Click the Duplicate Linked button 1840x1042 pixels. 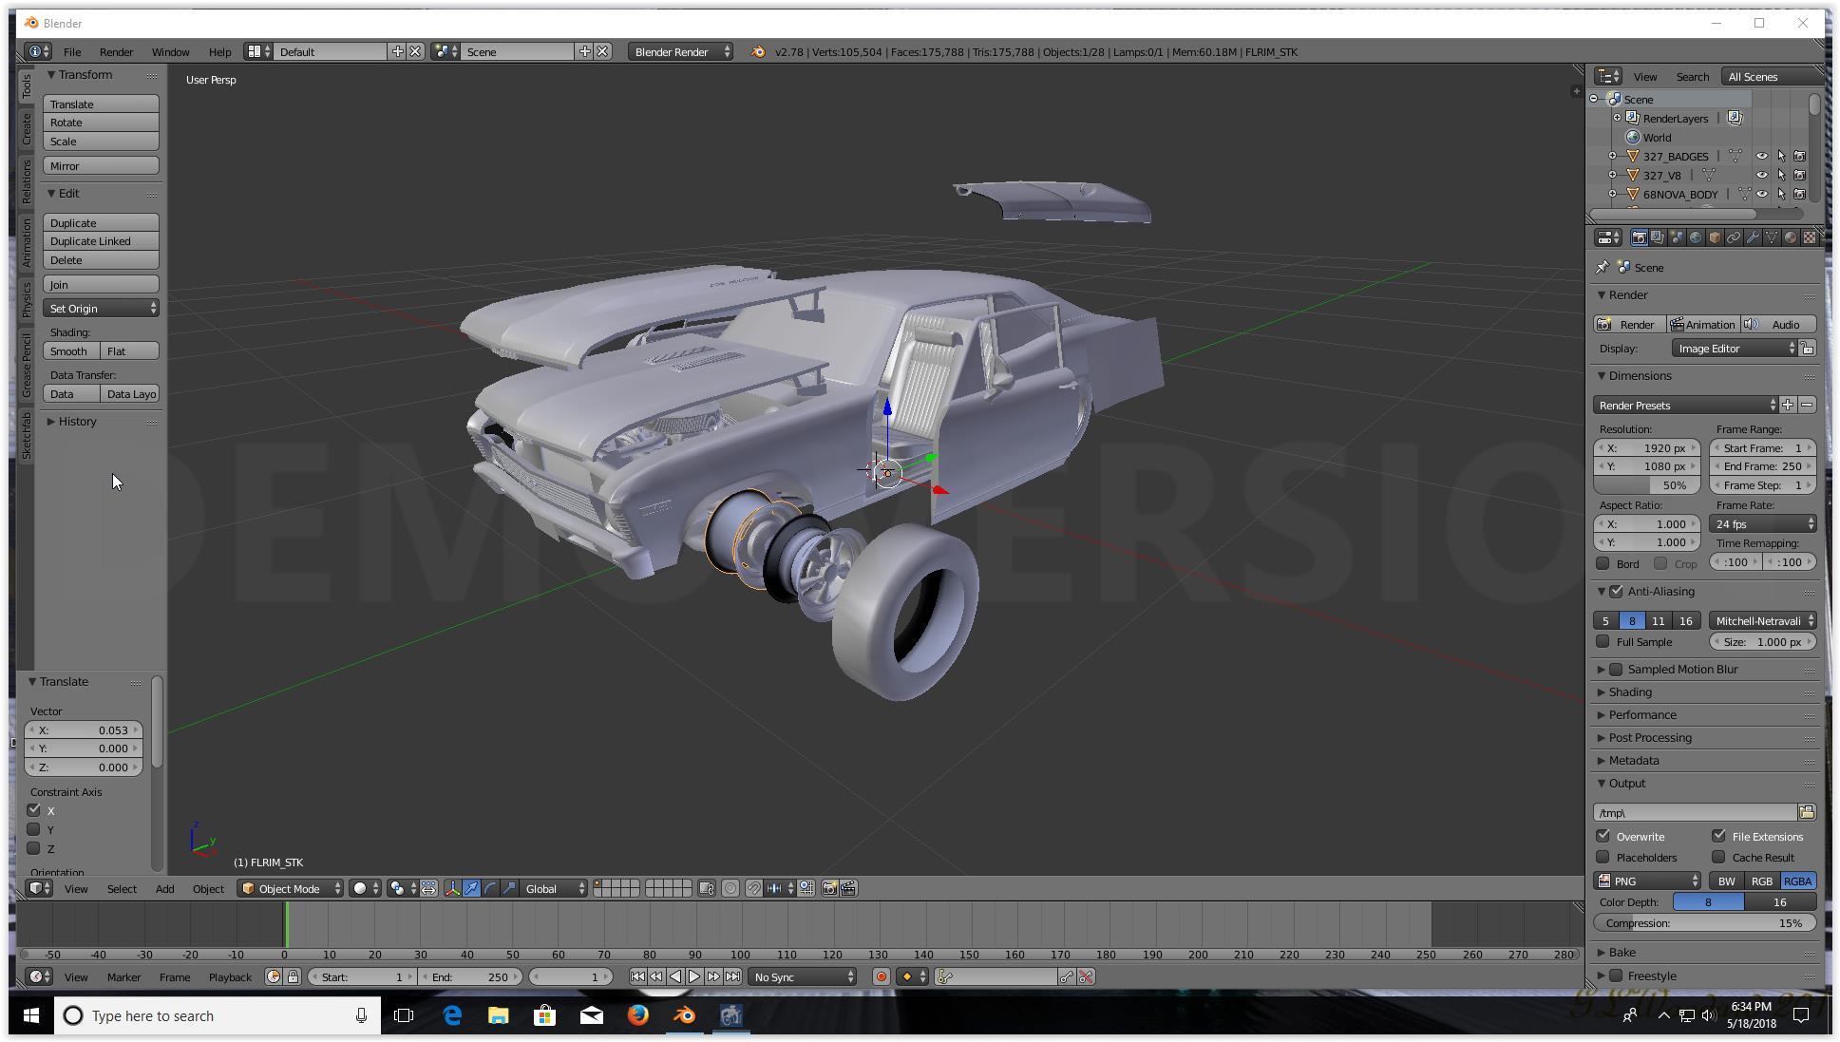(x=101, y=241)
